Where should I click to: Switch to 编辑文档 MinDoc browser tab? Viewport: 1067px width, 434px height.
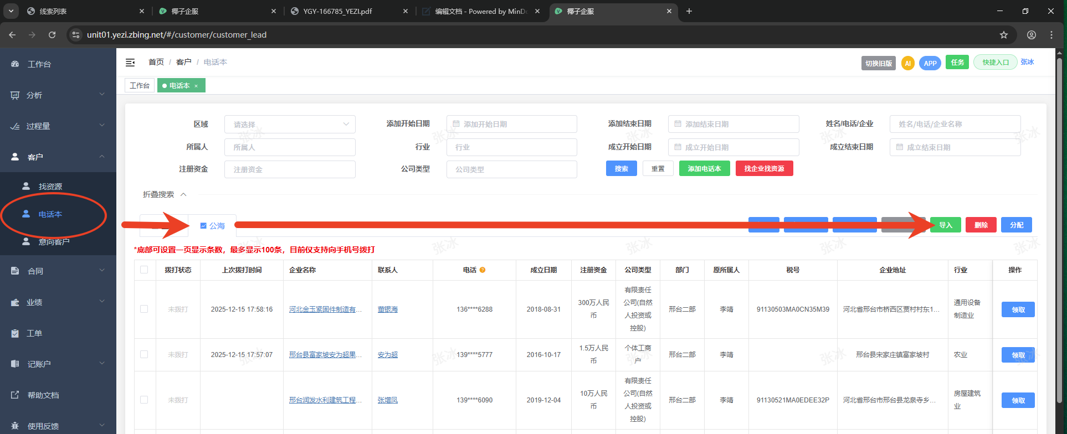(x=481, y=11)
